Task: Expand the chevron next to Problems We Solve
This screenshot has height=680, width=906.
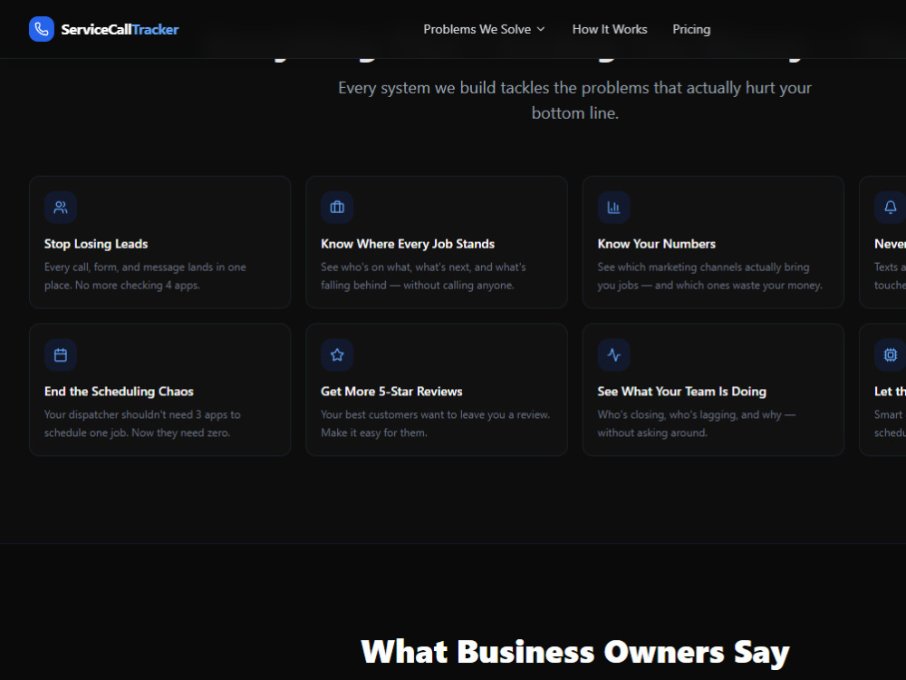Action: (x=541, y=30)
